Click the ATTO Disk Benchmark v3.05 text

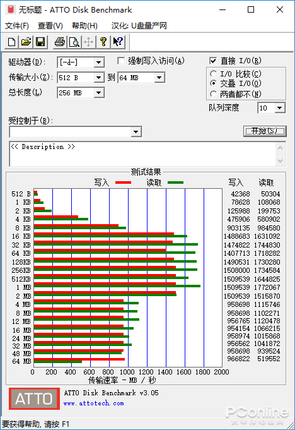(112, 393)
